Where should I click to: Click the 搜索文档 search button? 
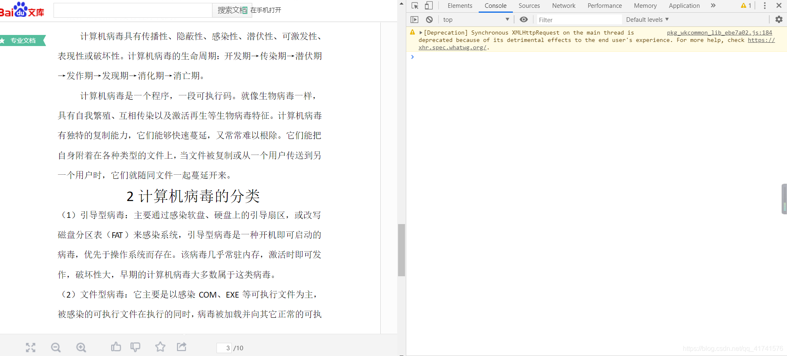232,10
